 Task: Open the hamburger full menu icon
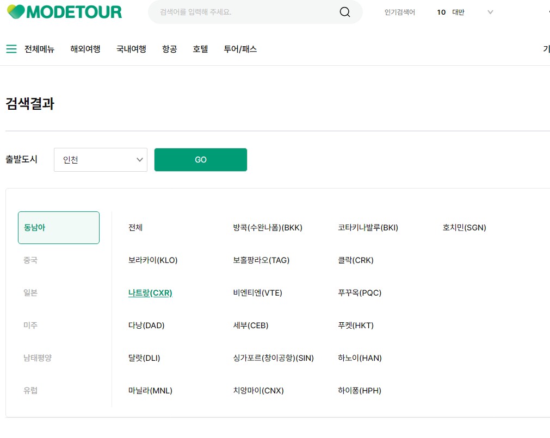click(x=11, y=48)
